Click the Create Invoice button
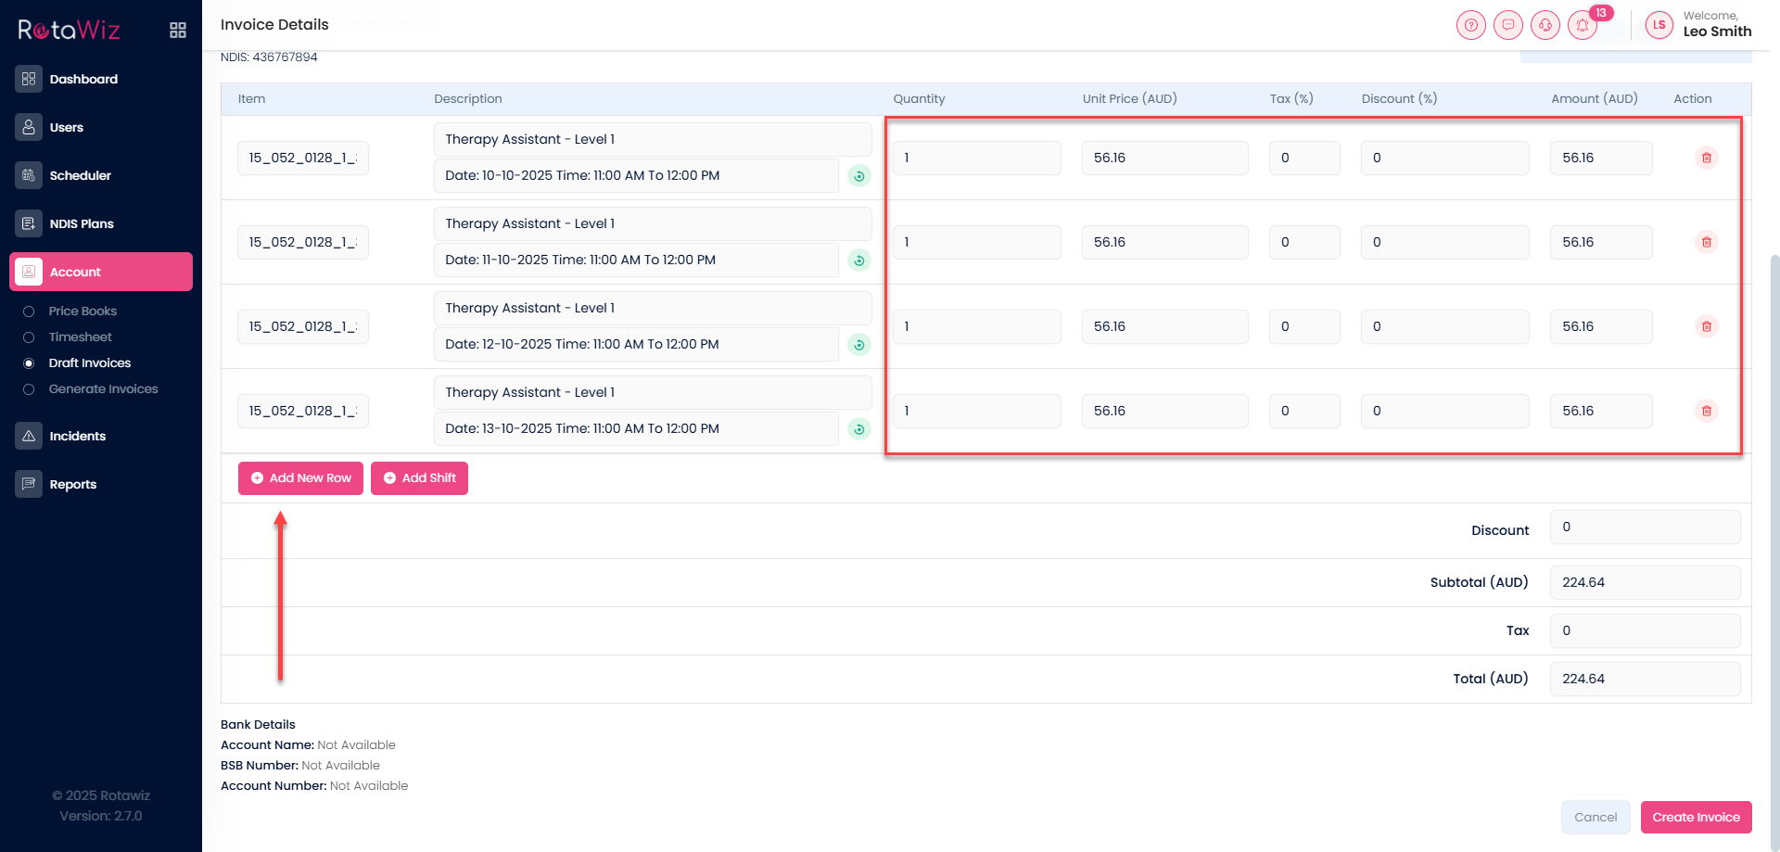Image resolution: width=1780 pixels, height=852 pixels. pos(1696,817)
